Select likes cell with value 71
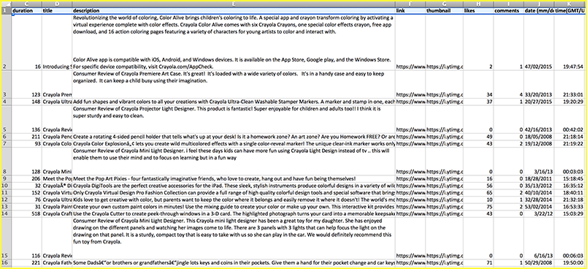The width and height of the screenshot is (587, 269). [x=478, y=262]
